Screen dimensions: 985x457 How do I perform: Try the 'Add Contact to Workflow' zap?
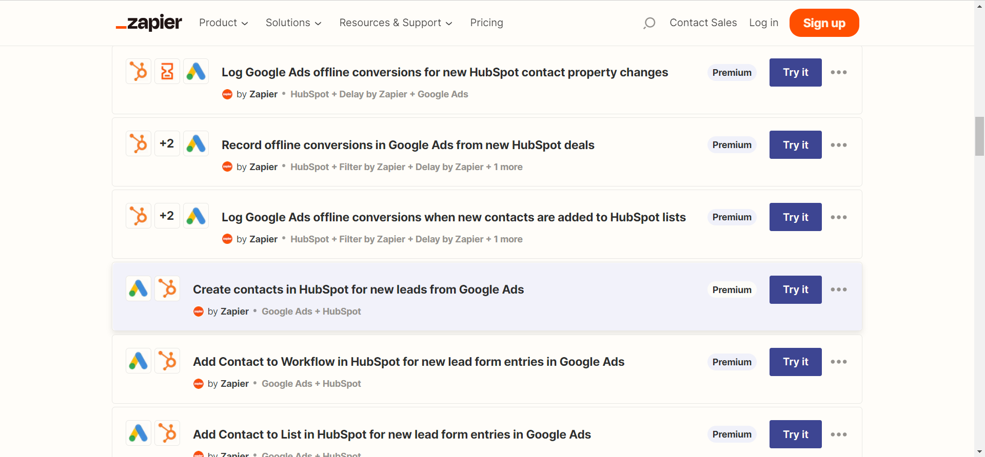(796, 362)
